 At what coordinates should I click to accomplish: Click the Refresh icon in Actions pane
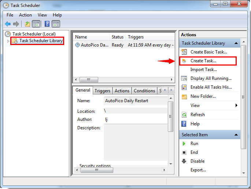pyautogui.click(x=184, y=115)
